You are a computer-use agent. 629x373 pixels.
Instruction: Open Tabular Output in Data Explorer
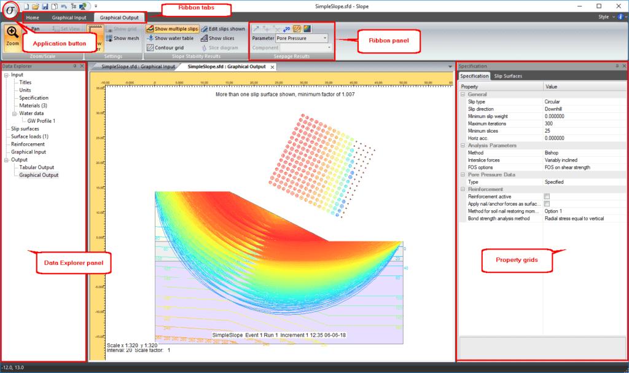(36, 167)
